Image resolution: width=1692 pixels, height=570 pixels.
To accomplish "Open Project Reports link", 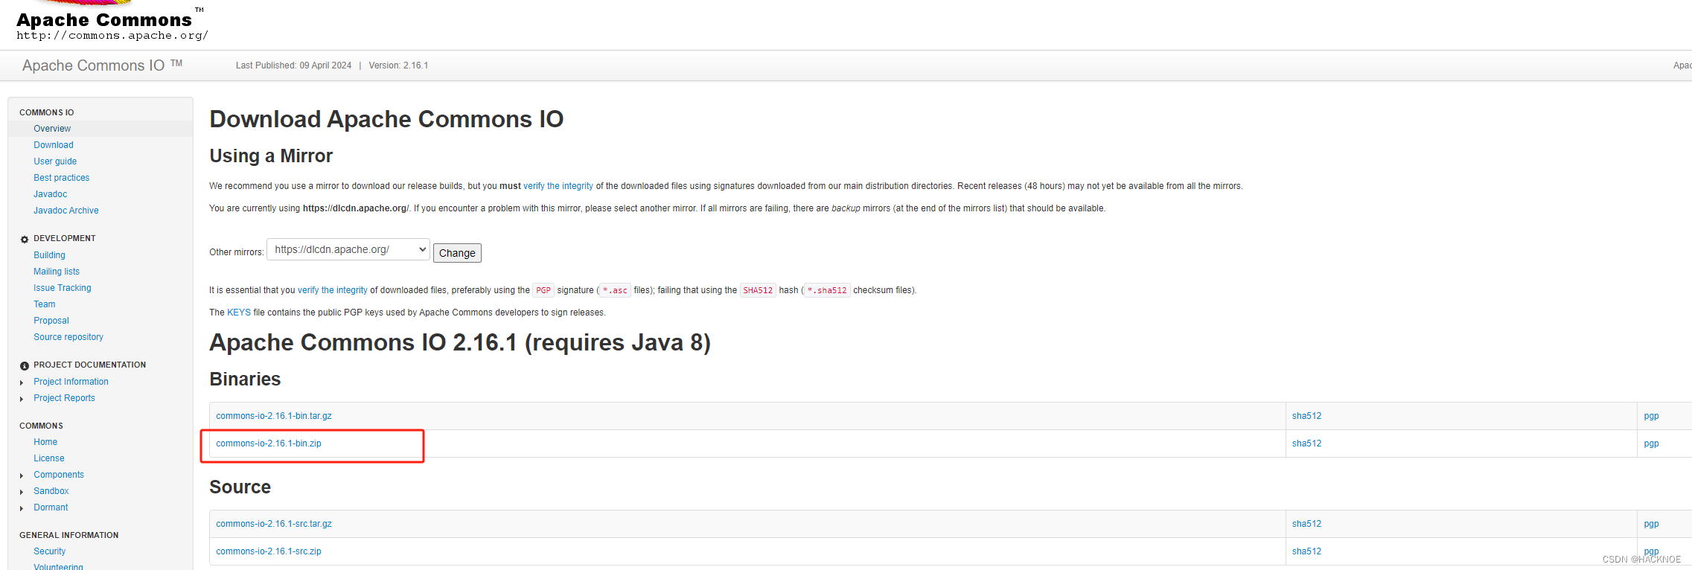I will tap(64, 398).
